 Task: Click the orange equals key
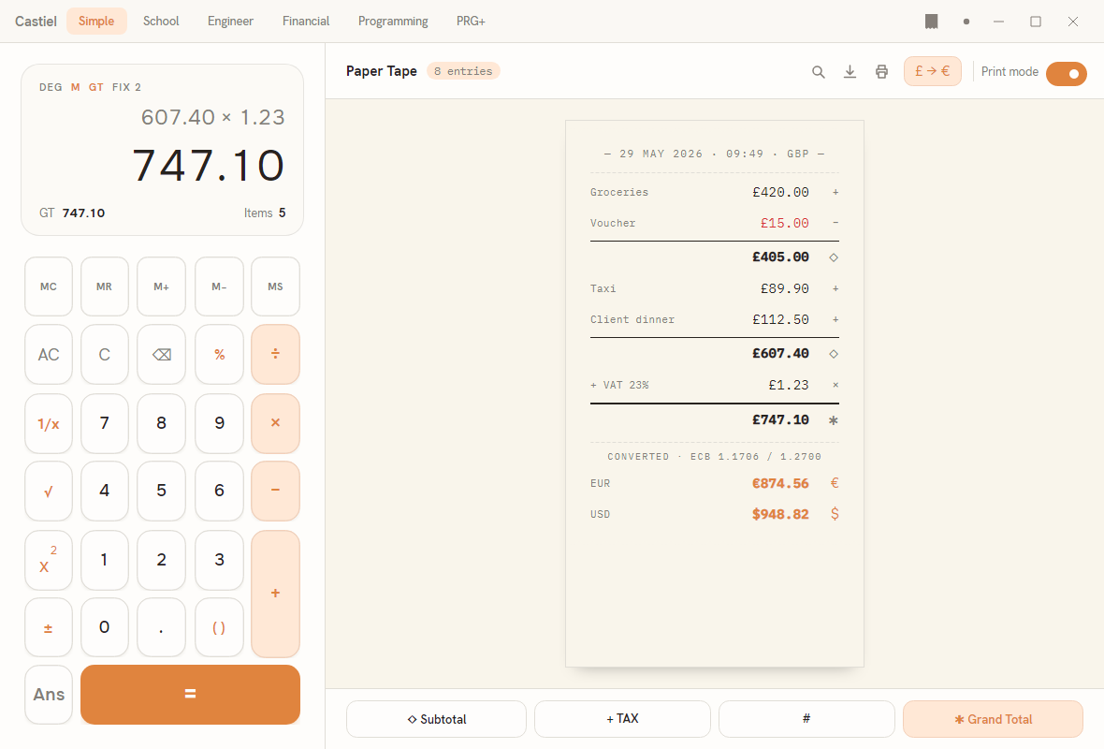(190, 694)
